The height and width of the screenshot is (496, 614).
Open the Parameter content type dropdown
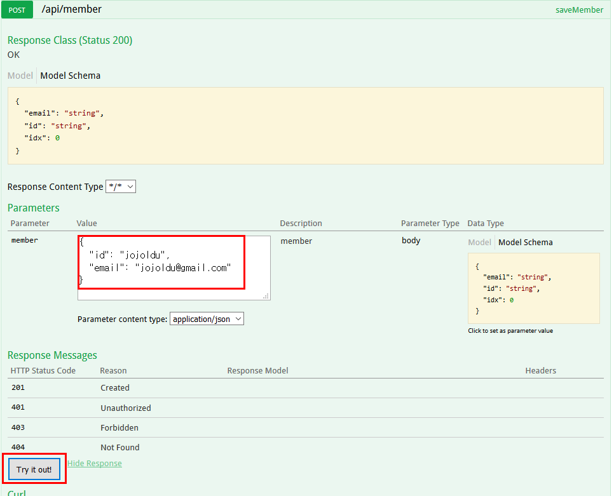[207, 319]
